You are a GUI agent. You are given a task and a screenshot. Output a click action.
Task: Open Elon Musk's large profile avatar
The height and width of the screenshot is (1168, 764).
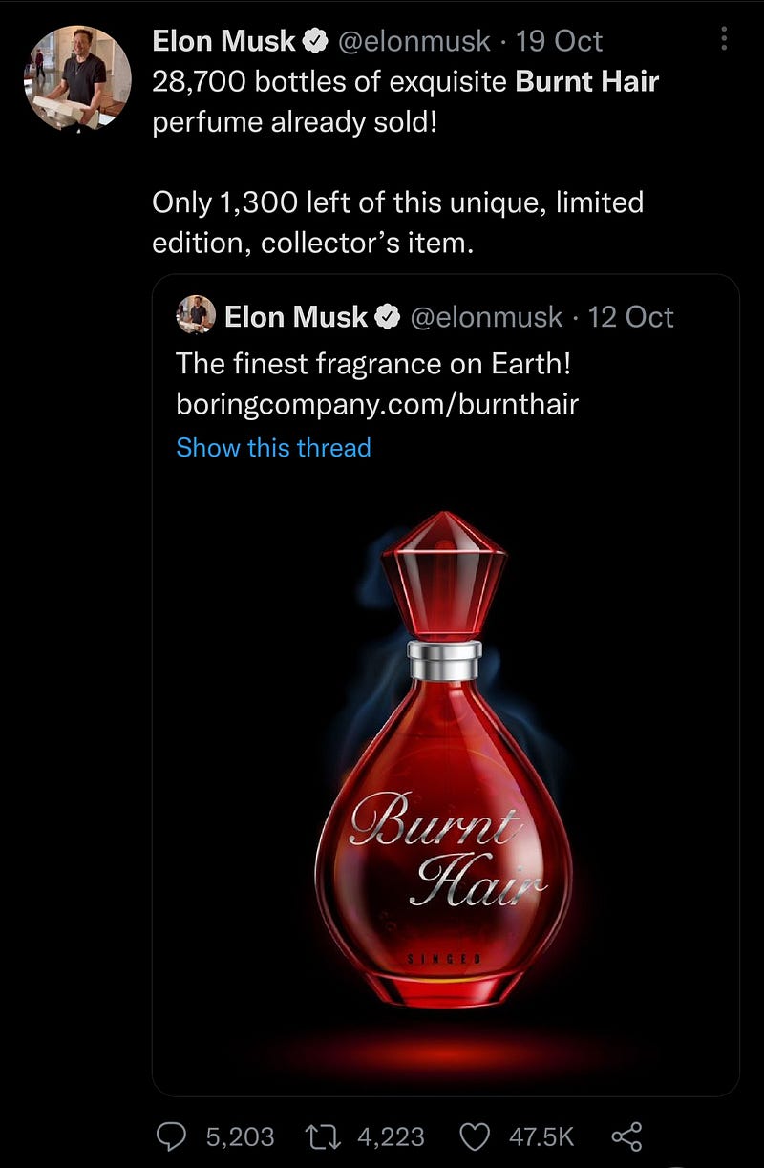pyautogui.click(x=77, y=77)
